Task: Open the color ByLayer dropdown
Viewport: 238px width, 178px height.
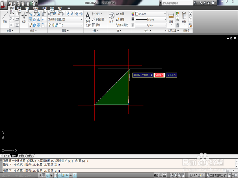Action: (151, 14)
